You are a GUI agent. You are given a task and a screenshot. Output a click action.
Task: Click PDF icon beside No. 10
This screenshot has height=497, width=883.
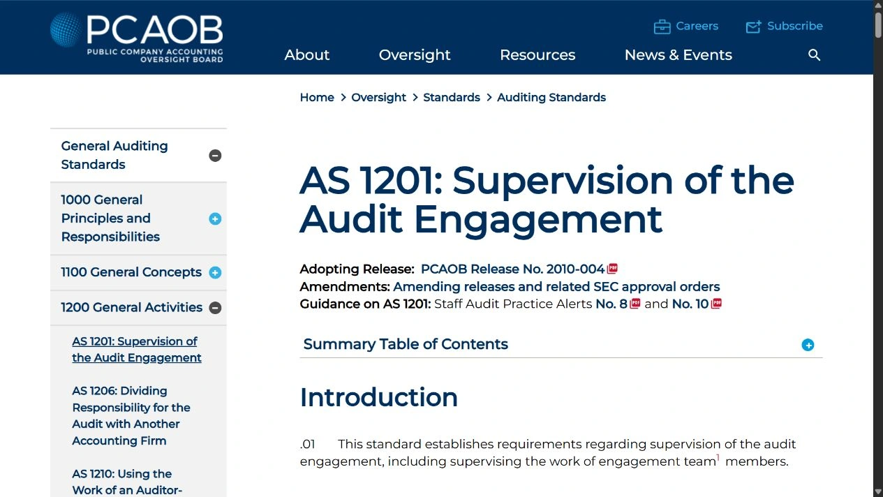[716, 304]
